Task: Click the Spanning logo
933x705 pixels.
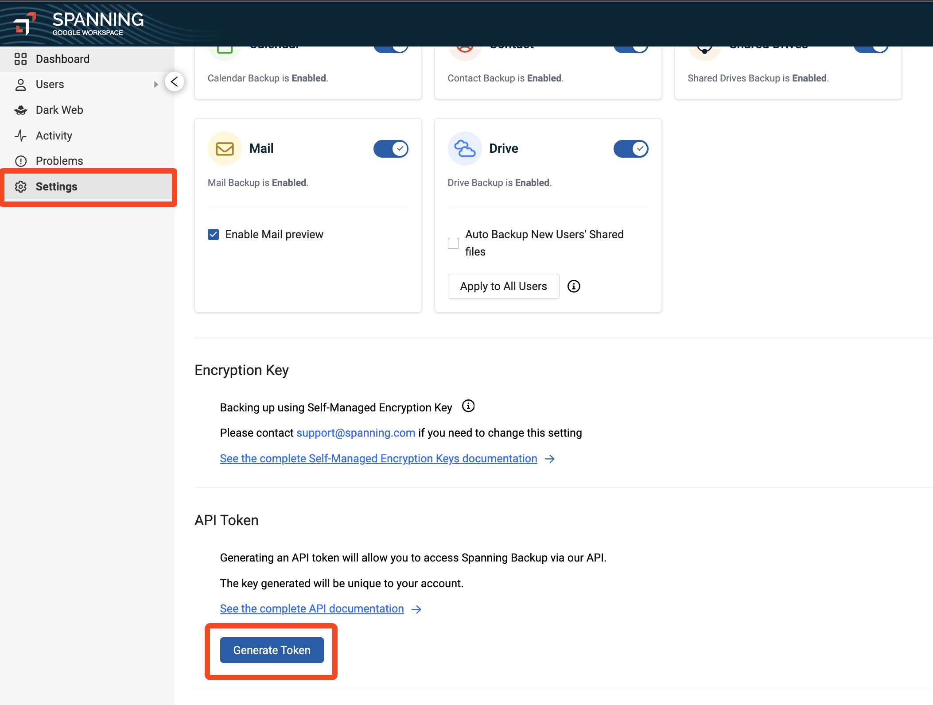Action: pos(78,23)
